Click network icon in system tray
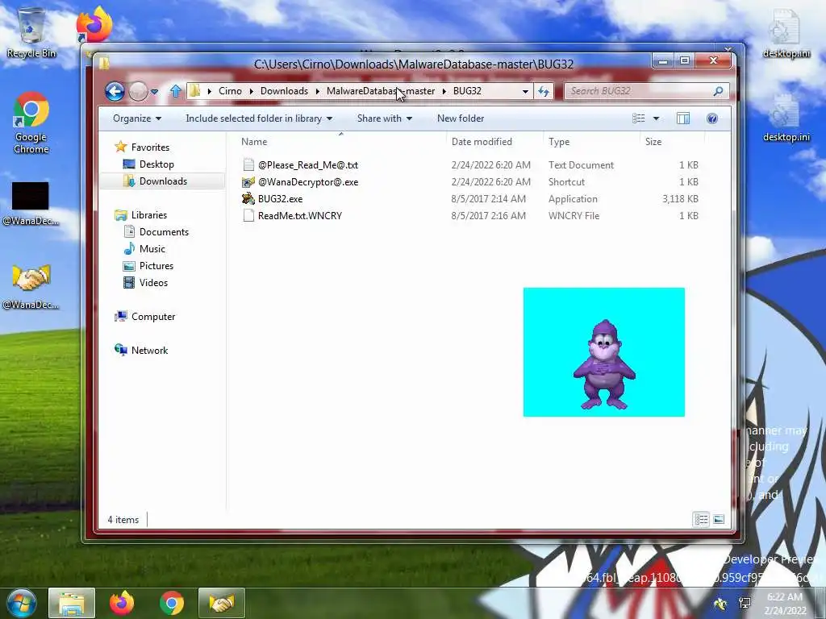Image resolution: width=826 pixels, height=619 pixels. (745, 603)
